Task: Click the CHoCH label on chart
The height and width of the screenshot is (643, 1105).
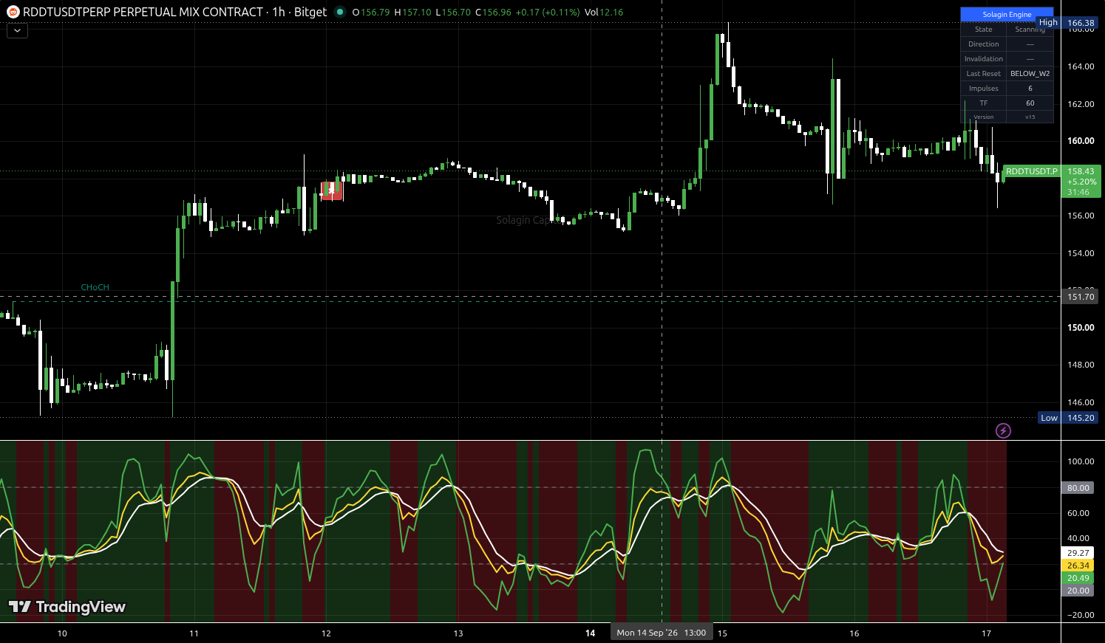Action: coord(95,287)
